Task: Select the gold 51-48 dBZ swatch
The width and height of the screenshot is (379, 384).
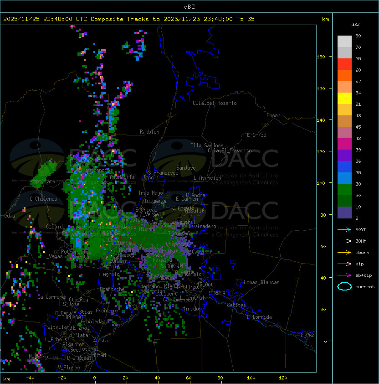Action: (x=344, y=110)
